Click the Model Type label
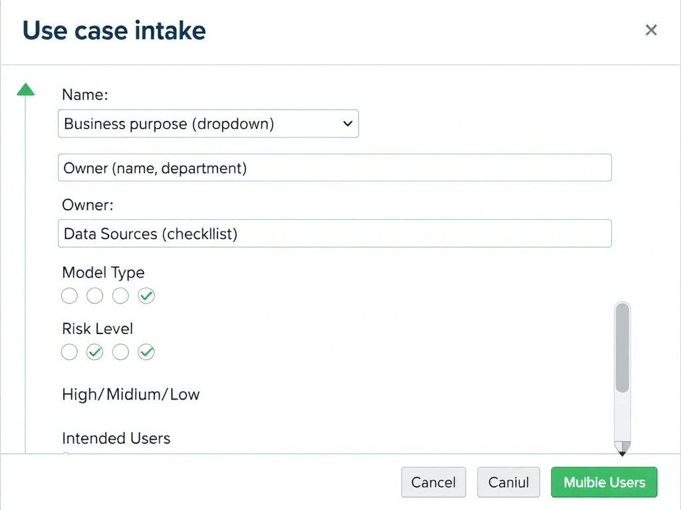The height and width of the screenshot is (510, 681). [x=103, y=272]
